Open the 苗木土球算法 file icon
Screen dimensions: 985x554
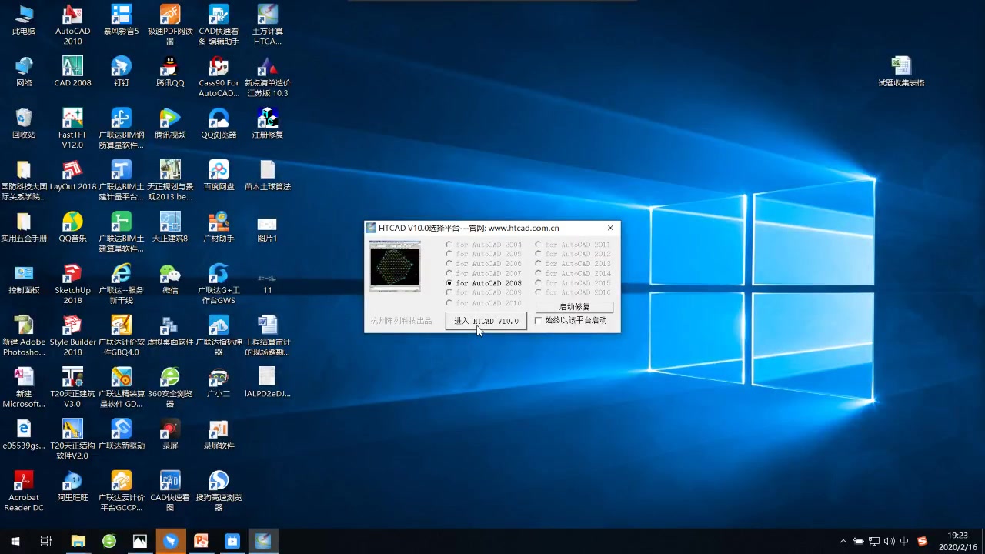tap(267, 175)
